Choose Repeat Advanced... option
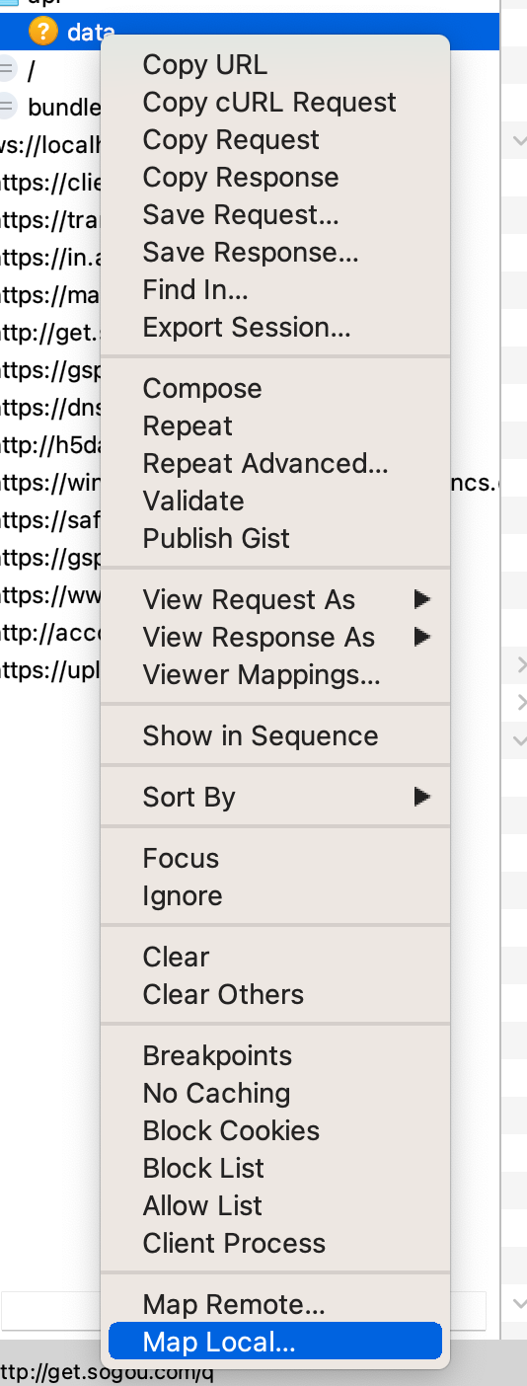Screen dimensions: 527x1386 [265, 464]
